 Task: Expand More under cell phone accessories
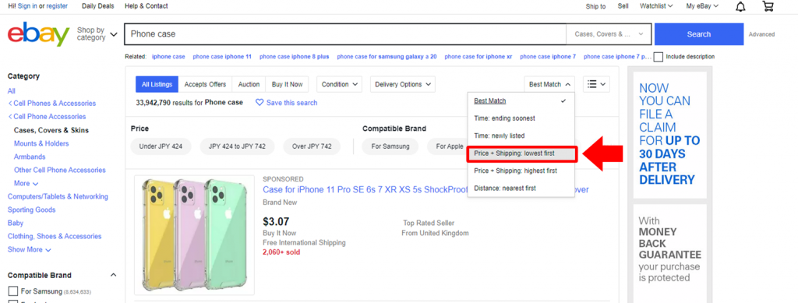(26, 183)
